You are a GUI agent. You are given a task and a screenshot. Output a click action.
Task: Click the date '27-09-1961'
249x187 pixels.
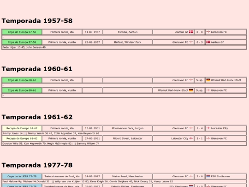92,139
